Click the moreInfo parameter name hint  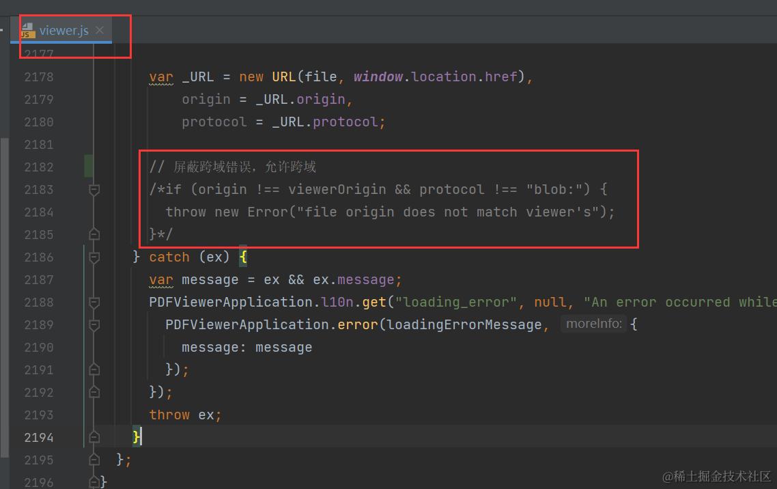[x=593, y=324]
